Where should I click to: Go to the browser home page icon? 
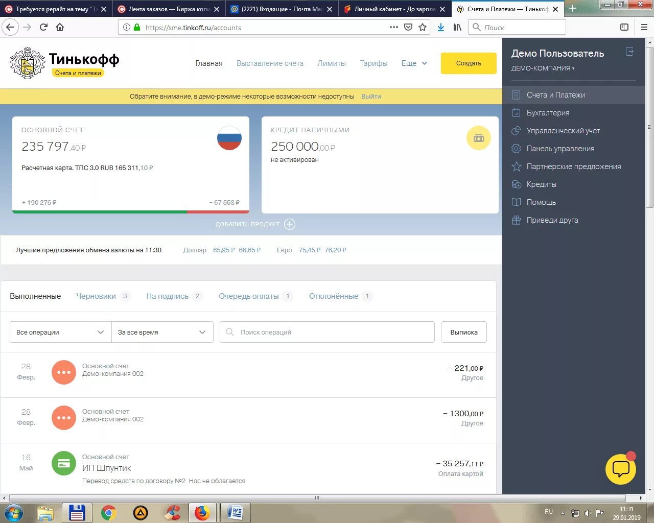click(60, 27)
